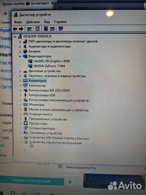Open the Вид menu
Image resolution: width=146 pixels, height=195 pixels.
47,22
